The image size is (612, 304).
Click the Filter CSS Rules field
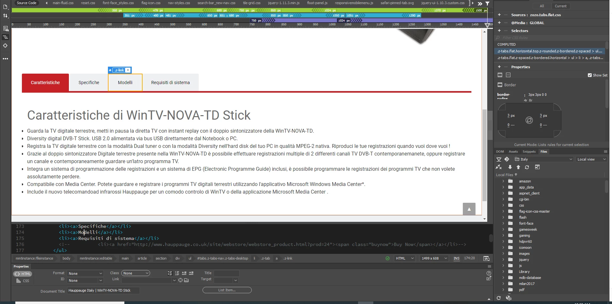point(551,38)
